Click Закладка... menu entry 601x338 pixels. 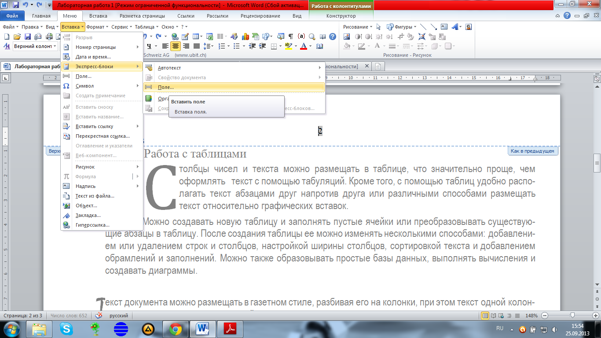point(102,215)
